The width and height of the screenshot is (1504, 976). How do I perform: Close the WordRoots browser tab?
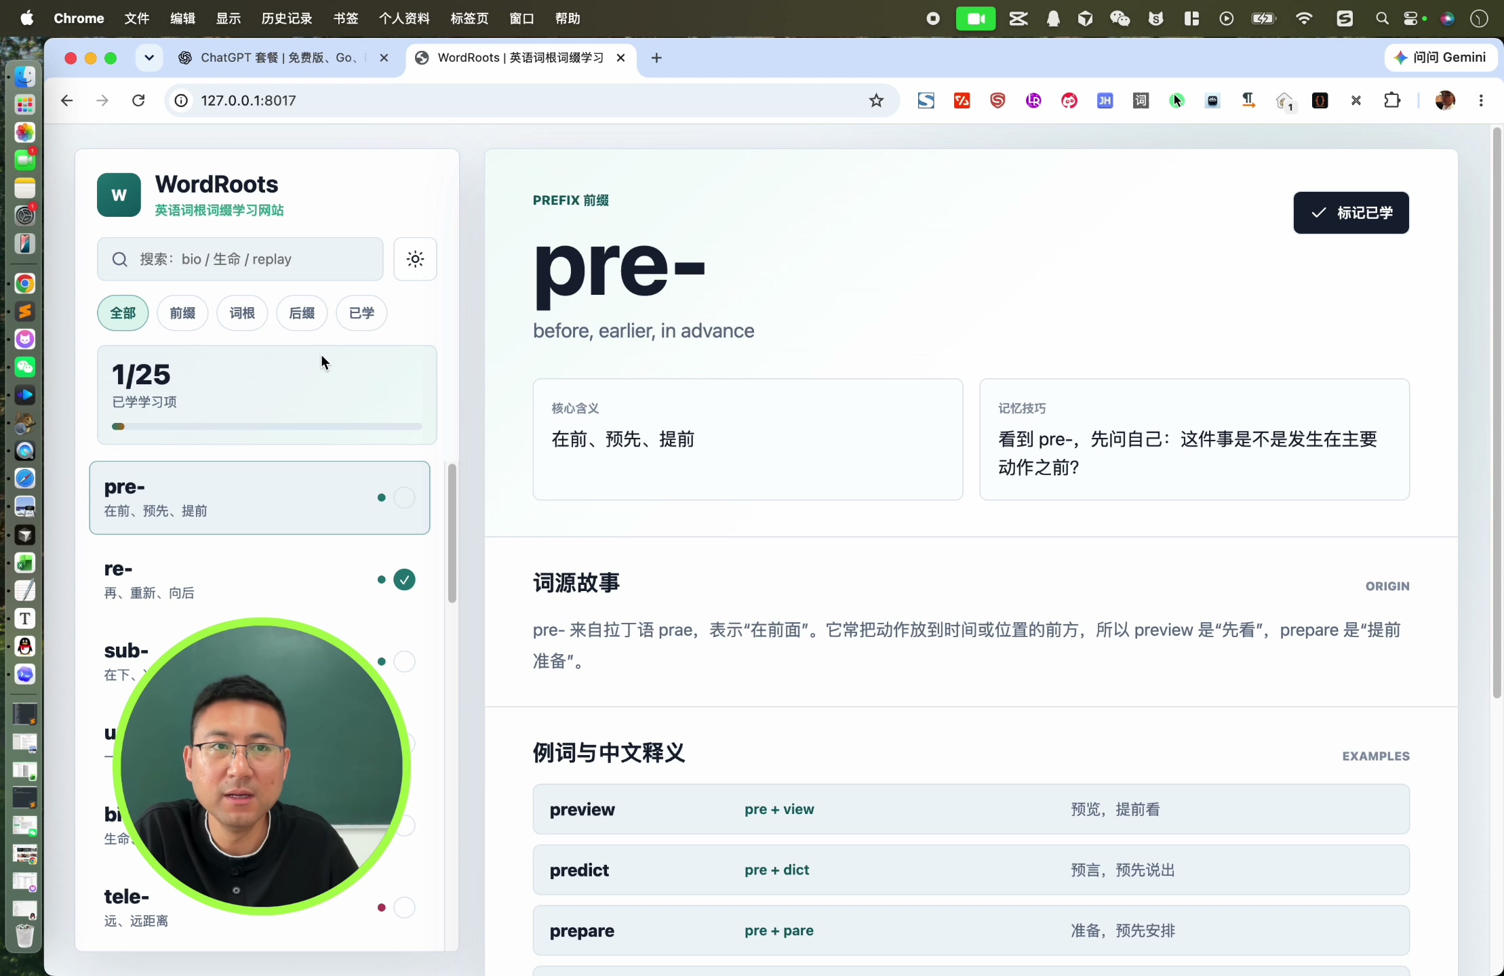coord(620,58)
